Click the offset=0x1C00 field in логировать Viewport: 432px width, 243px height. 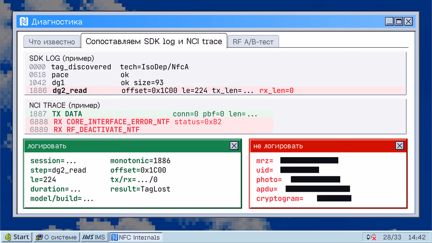coord(138,170)
